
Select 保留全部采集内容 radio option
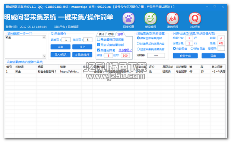138,38
